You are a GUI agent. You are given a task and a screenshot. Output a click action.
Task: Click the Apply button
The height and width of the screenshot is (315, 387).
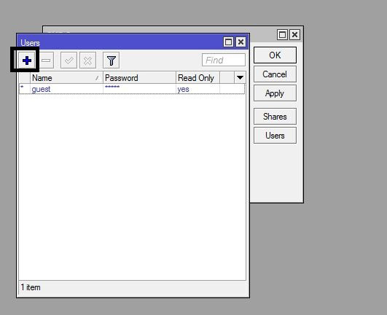(275, 93)
